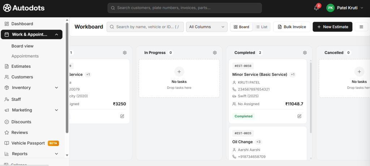The image size is (370, 166).
Task: Expand the Marketing sidebar section
Action: (56, 110)
